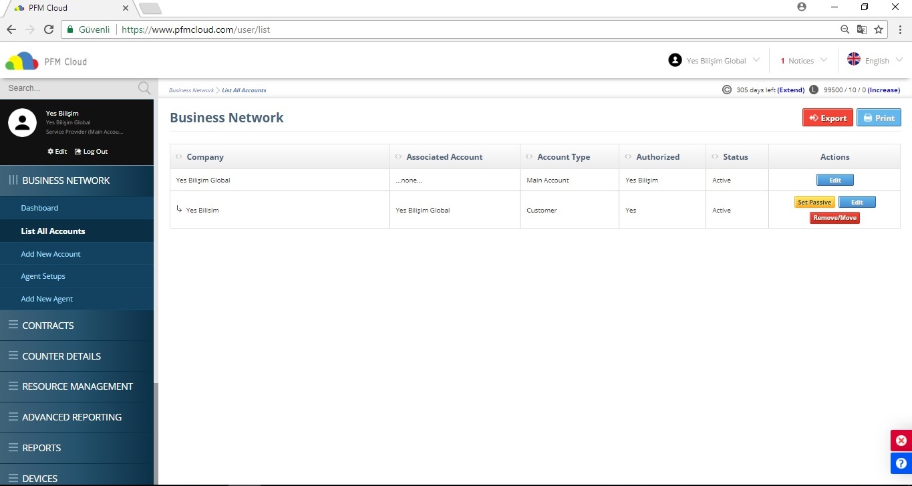Click the browser address bar URL
Viewport: 912px width, 486px height.
coord(196,29)
